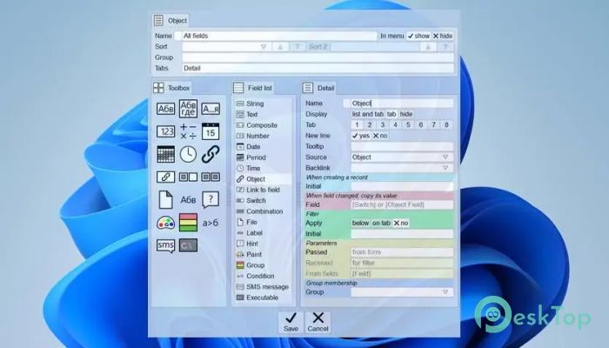This screenshot has width=609, height=348.
Task: Select Condition in the field list
Action: tap(263, 276)
